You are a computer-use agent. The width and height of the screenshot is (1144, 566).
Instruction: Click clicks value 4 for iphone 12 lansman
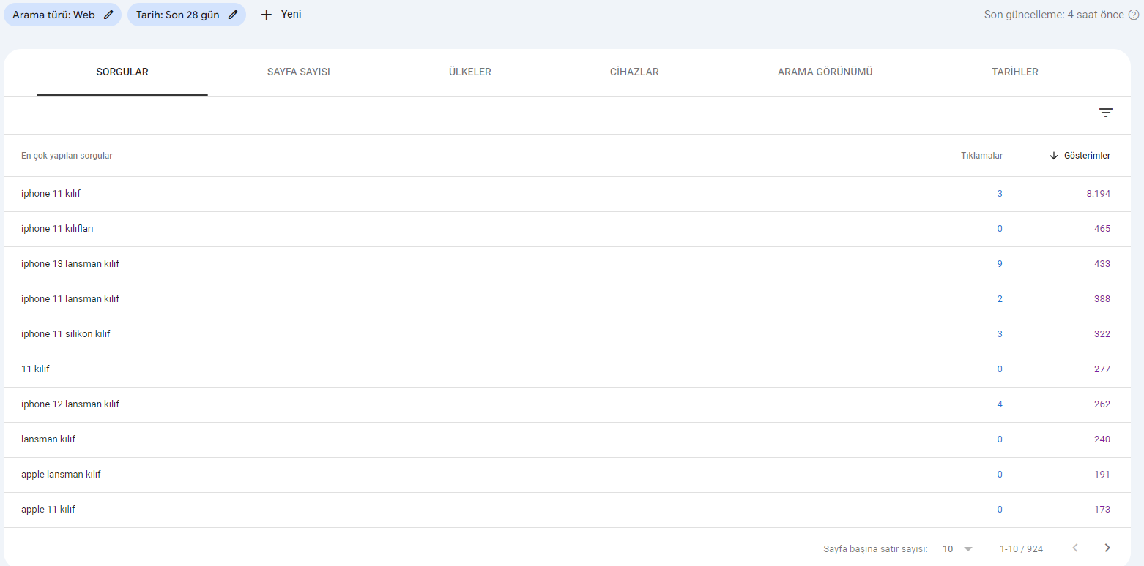point(1000,404)
